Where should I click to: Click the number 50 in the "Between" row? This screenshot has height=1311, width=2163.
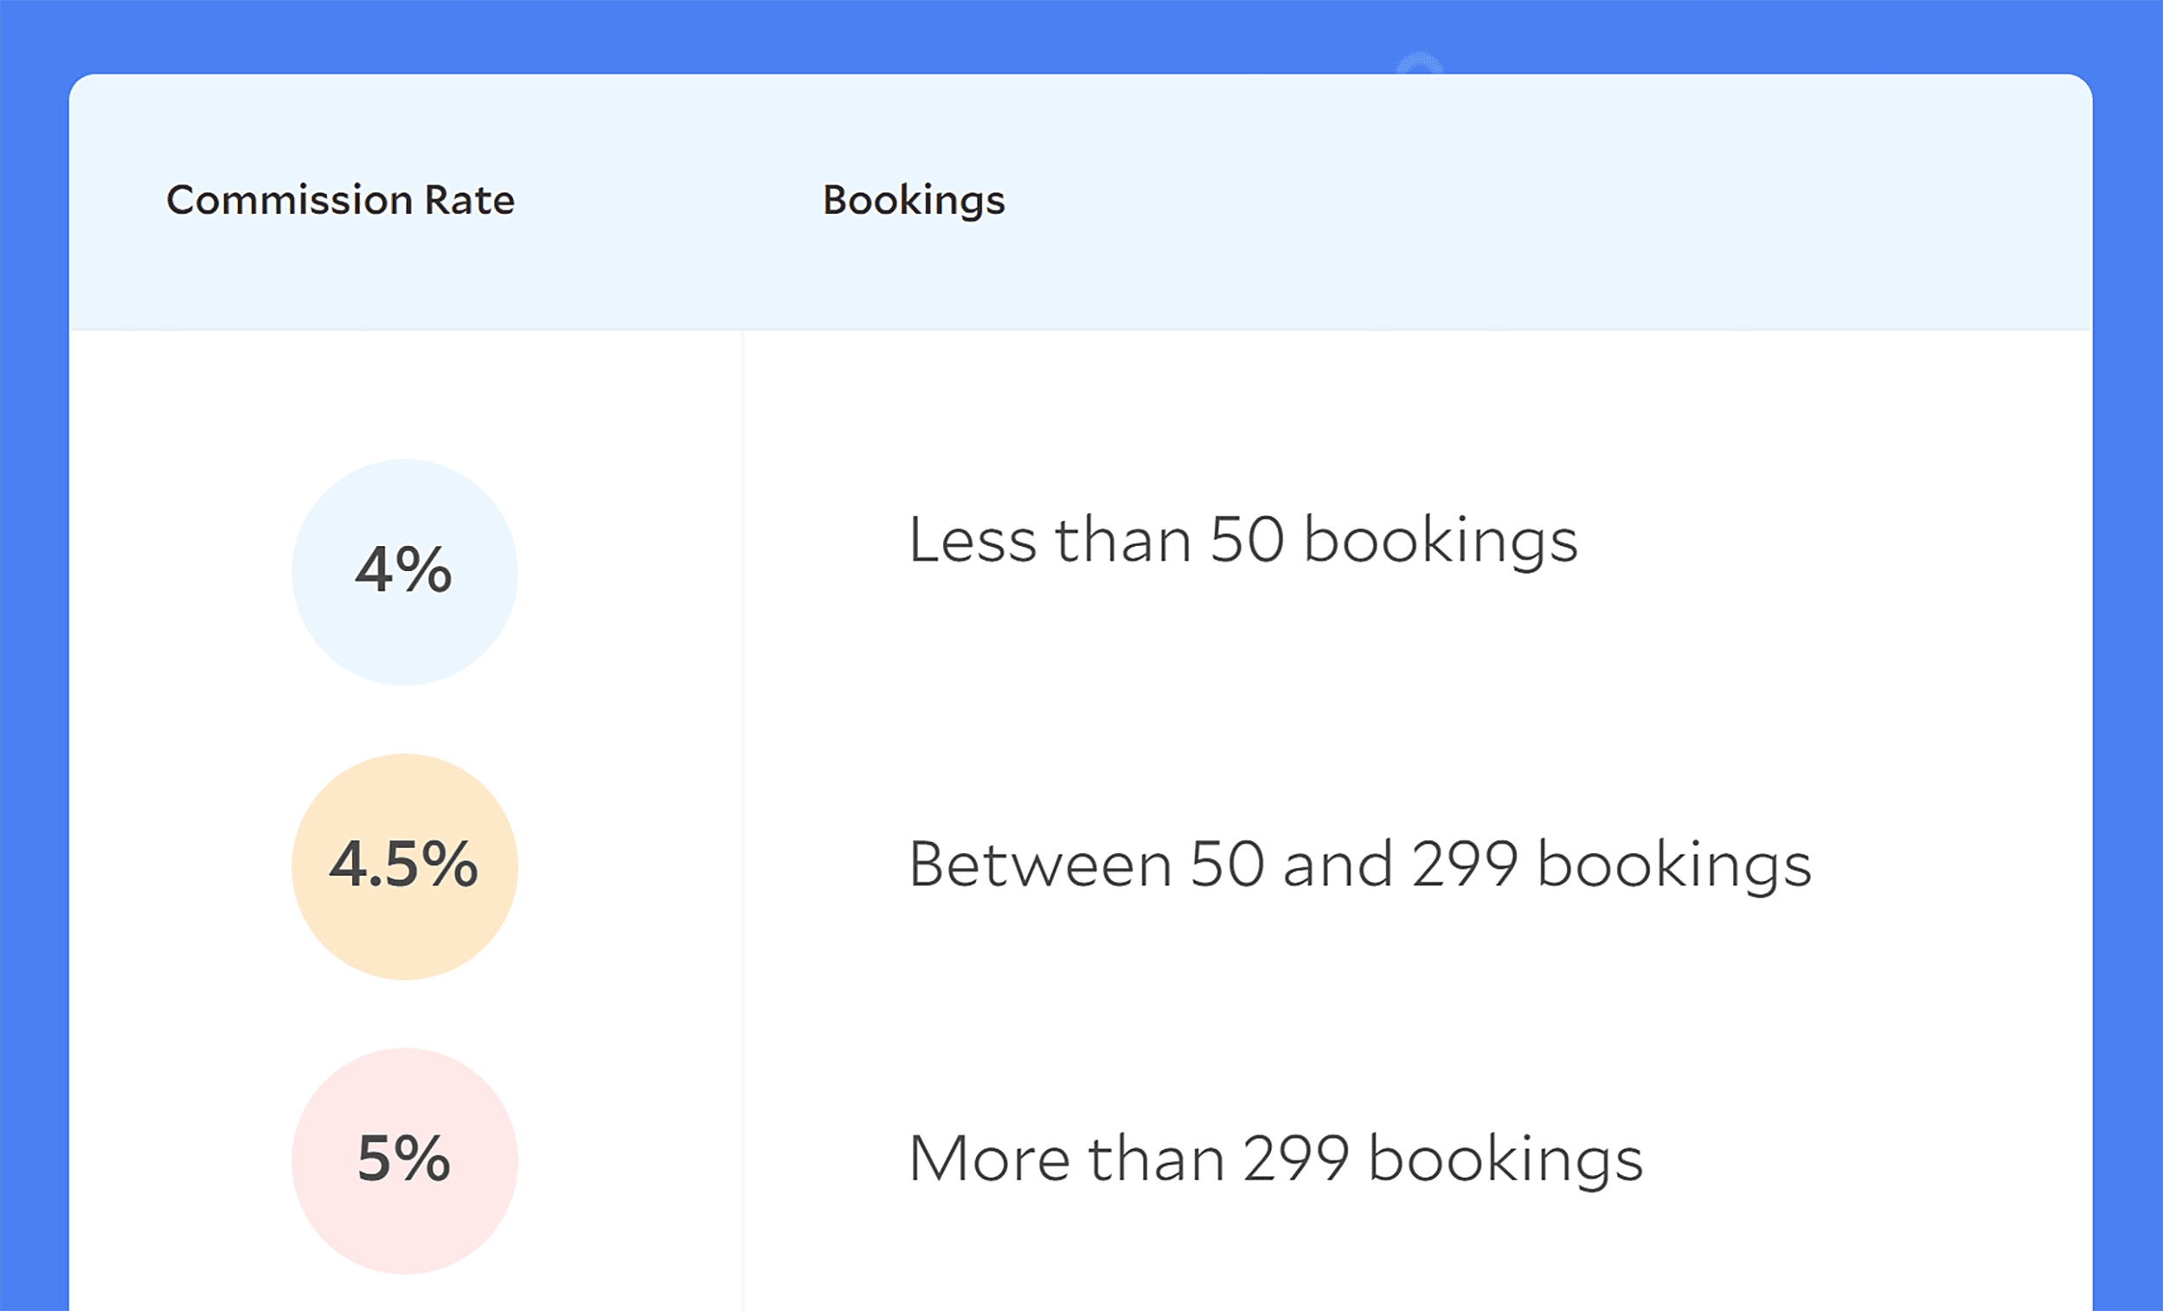click(1226, 864)
